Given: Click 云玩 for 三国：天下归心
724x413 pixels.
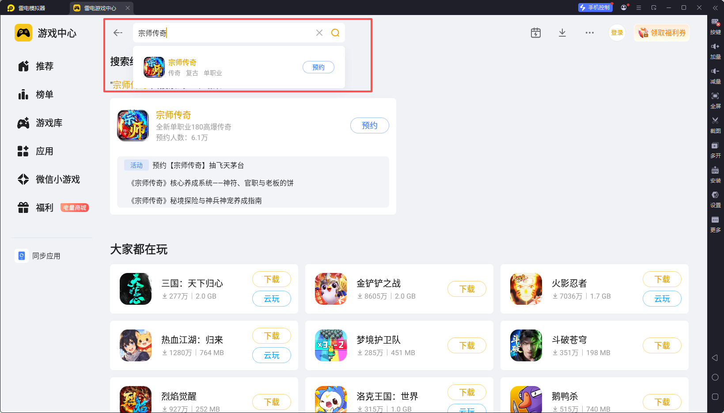Looking at the screenshot, I should tap(272, 299).
